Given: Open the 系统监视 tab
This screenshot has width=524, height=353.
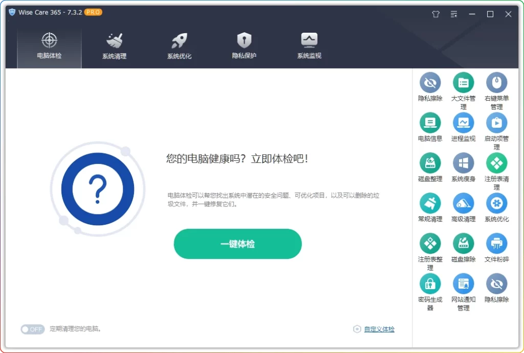Looking at the screenshot, I should (x=309, y=46).
